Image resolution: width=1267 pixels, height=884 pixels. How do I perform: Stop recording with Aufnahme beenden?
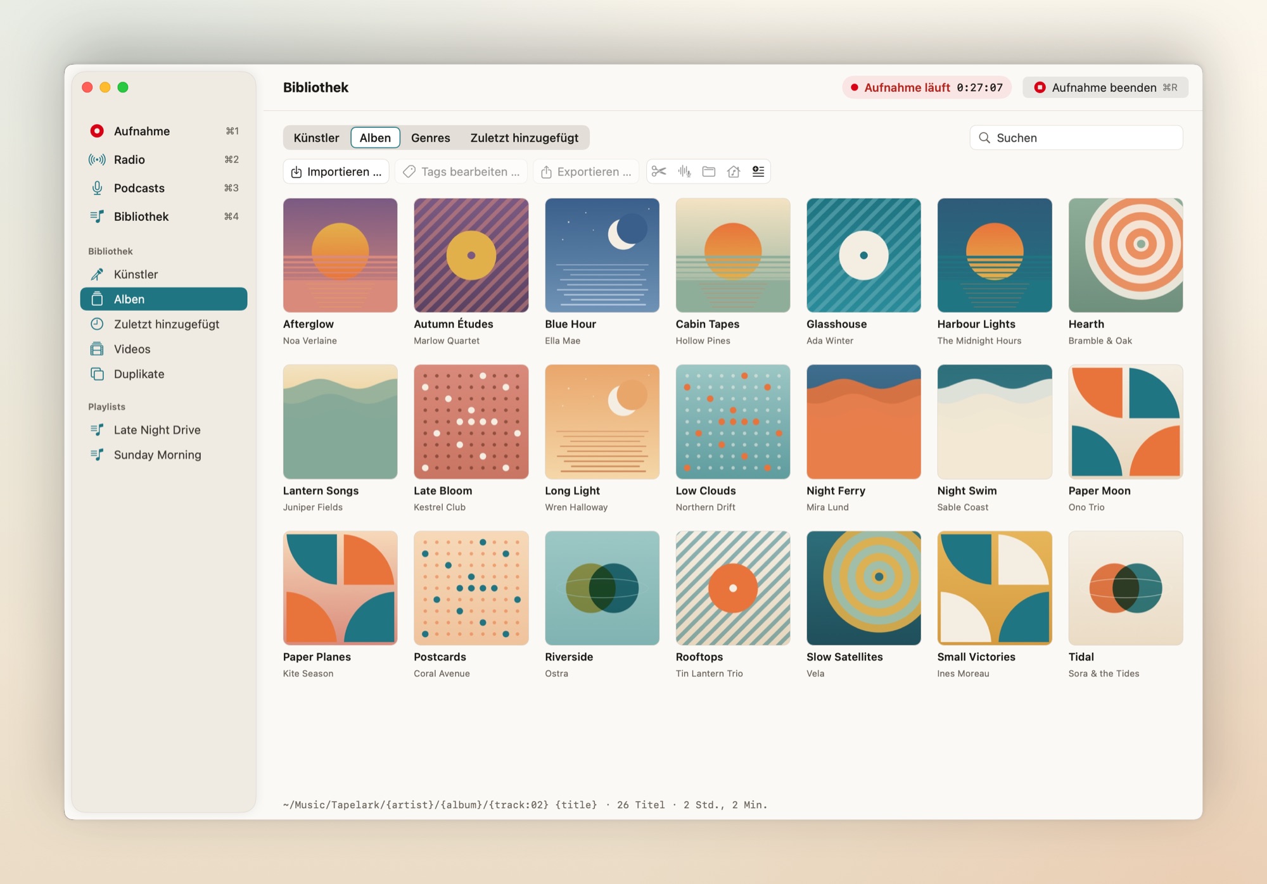pos(1105,87)
